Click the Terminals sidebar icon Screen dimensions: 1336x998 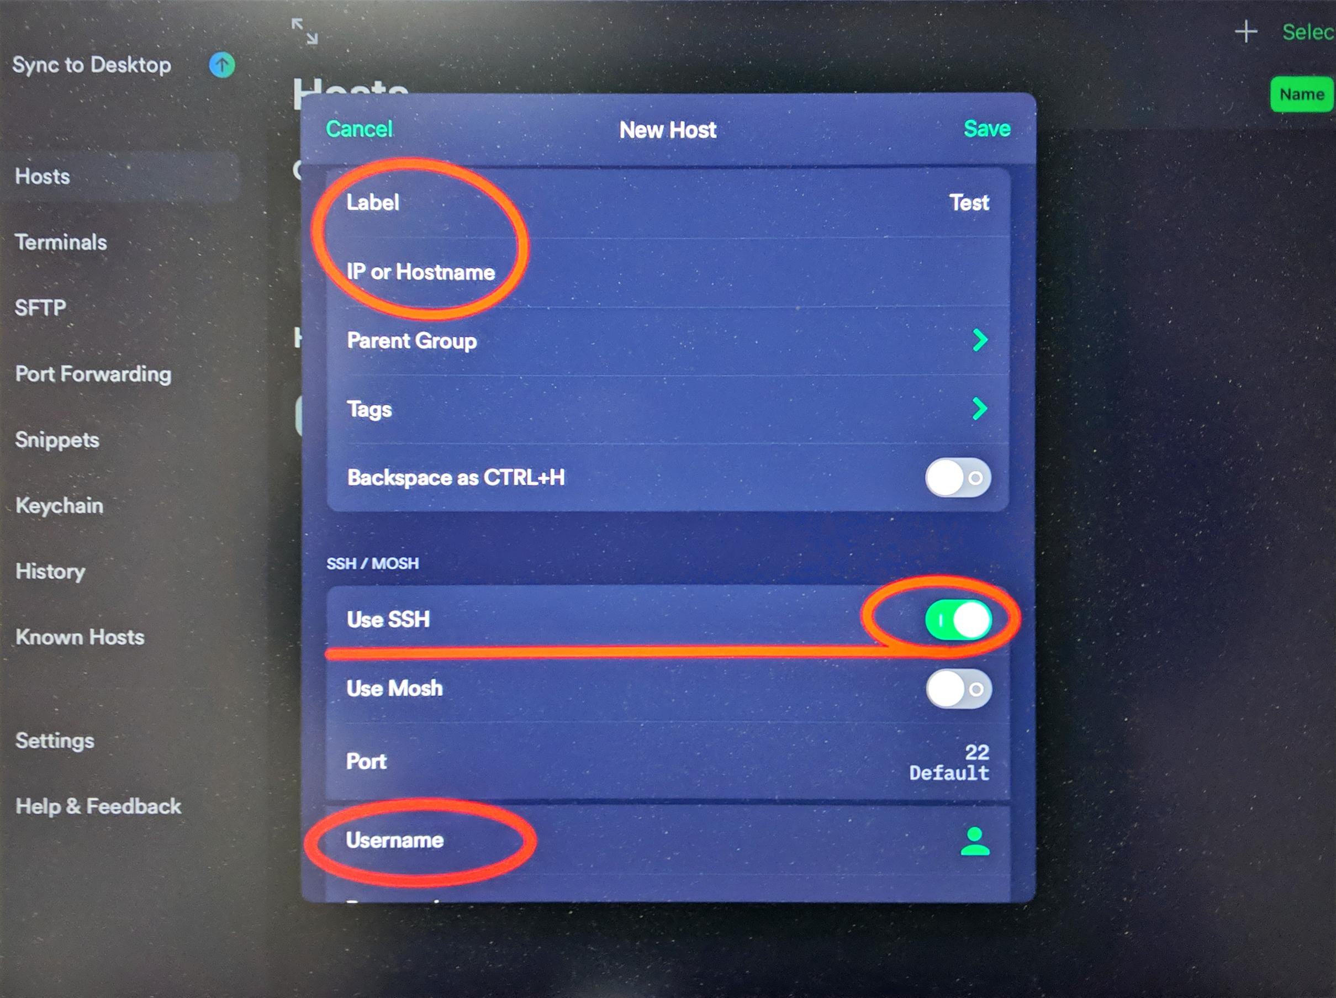click(61, 243)
